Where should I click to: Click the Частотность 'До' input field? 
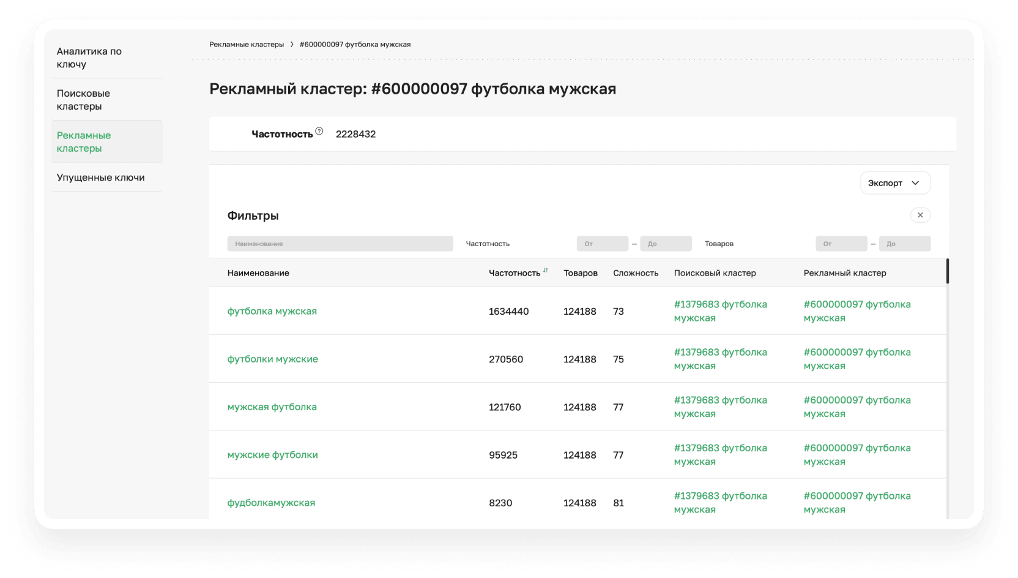[x=666, y=244]
